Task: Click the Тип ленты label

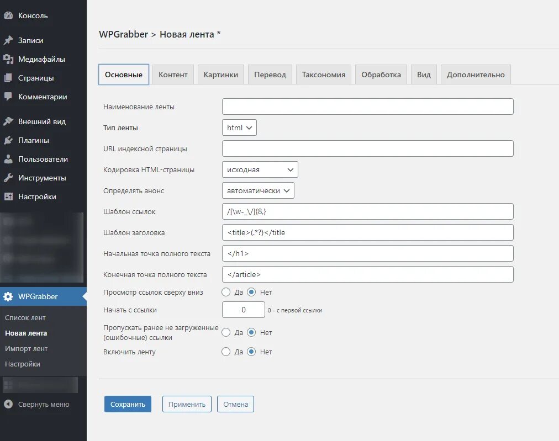Action: coord(120,127)
